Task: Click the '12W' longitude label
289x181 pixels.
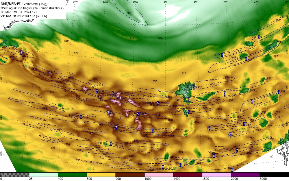Action: point(105,2)
